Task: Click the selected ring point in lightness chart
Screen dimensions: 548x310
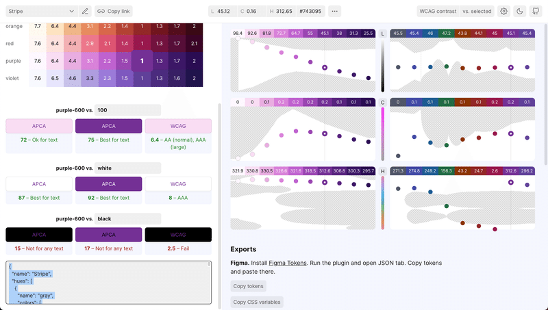Action: click(x=325, y=68)
